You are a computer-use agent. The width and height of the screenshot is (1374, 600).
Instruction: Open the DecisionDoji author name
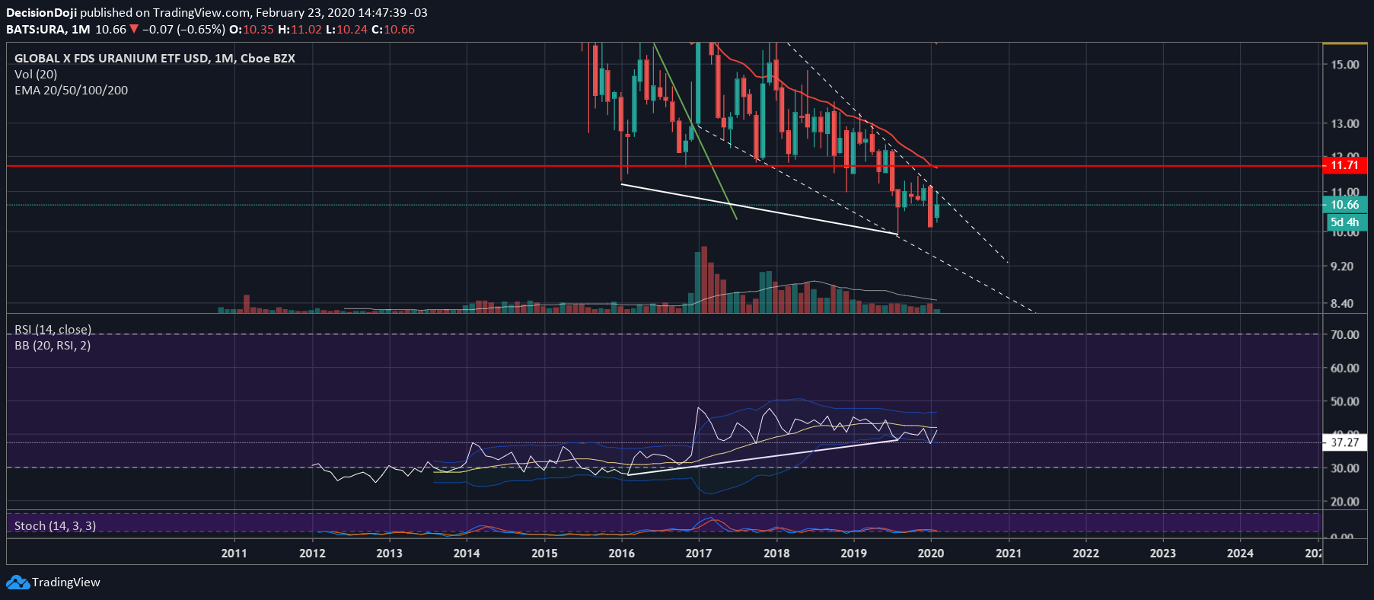(x=41, y=13)
